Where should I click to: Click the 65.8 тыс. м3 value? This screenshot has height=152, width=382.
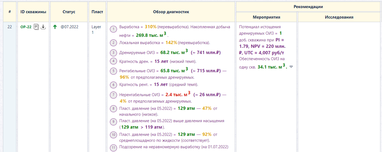(x=174, y=71)
